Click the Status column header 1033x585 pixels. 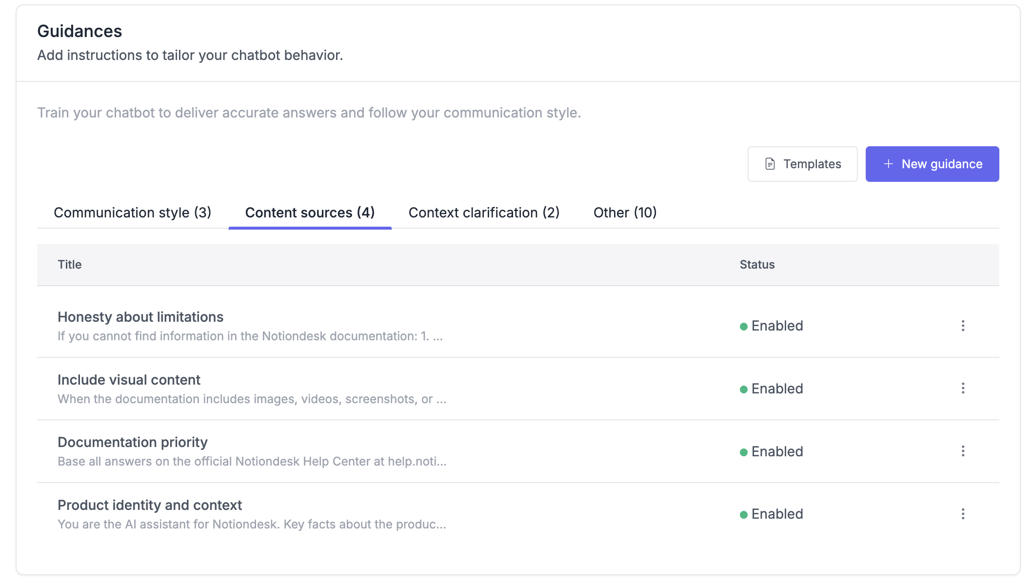[757, 265]
